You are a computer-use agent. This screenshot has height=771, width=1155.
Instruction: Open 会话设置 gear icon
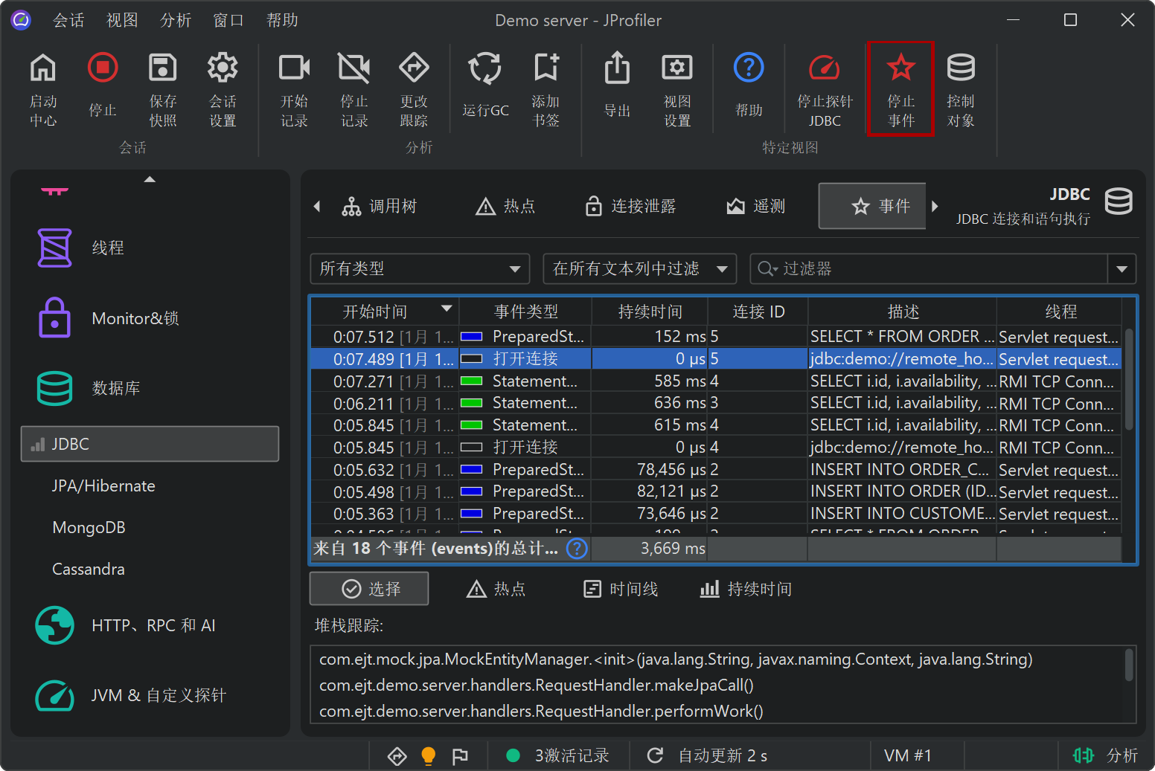[223, 69]
